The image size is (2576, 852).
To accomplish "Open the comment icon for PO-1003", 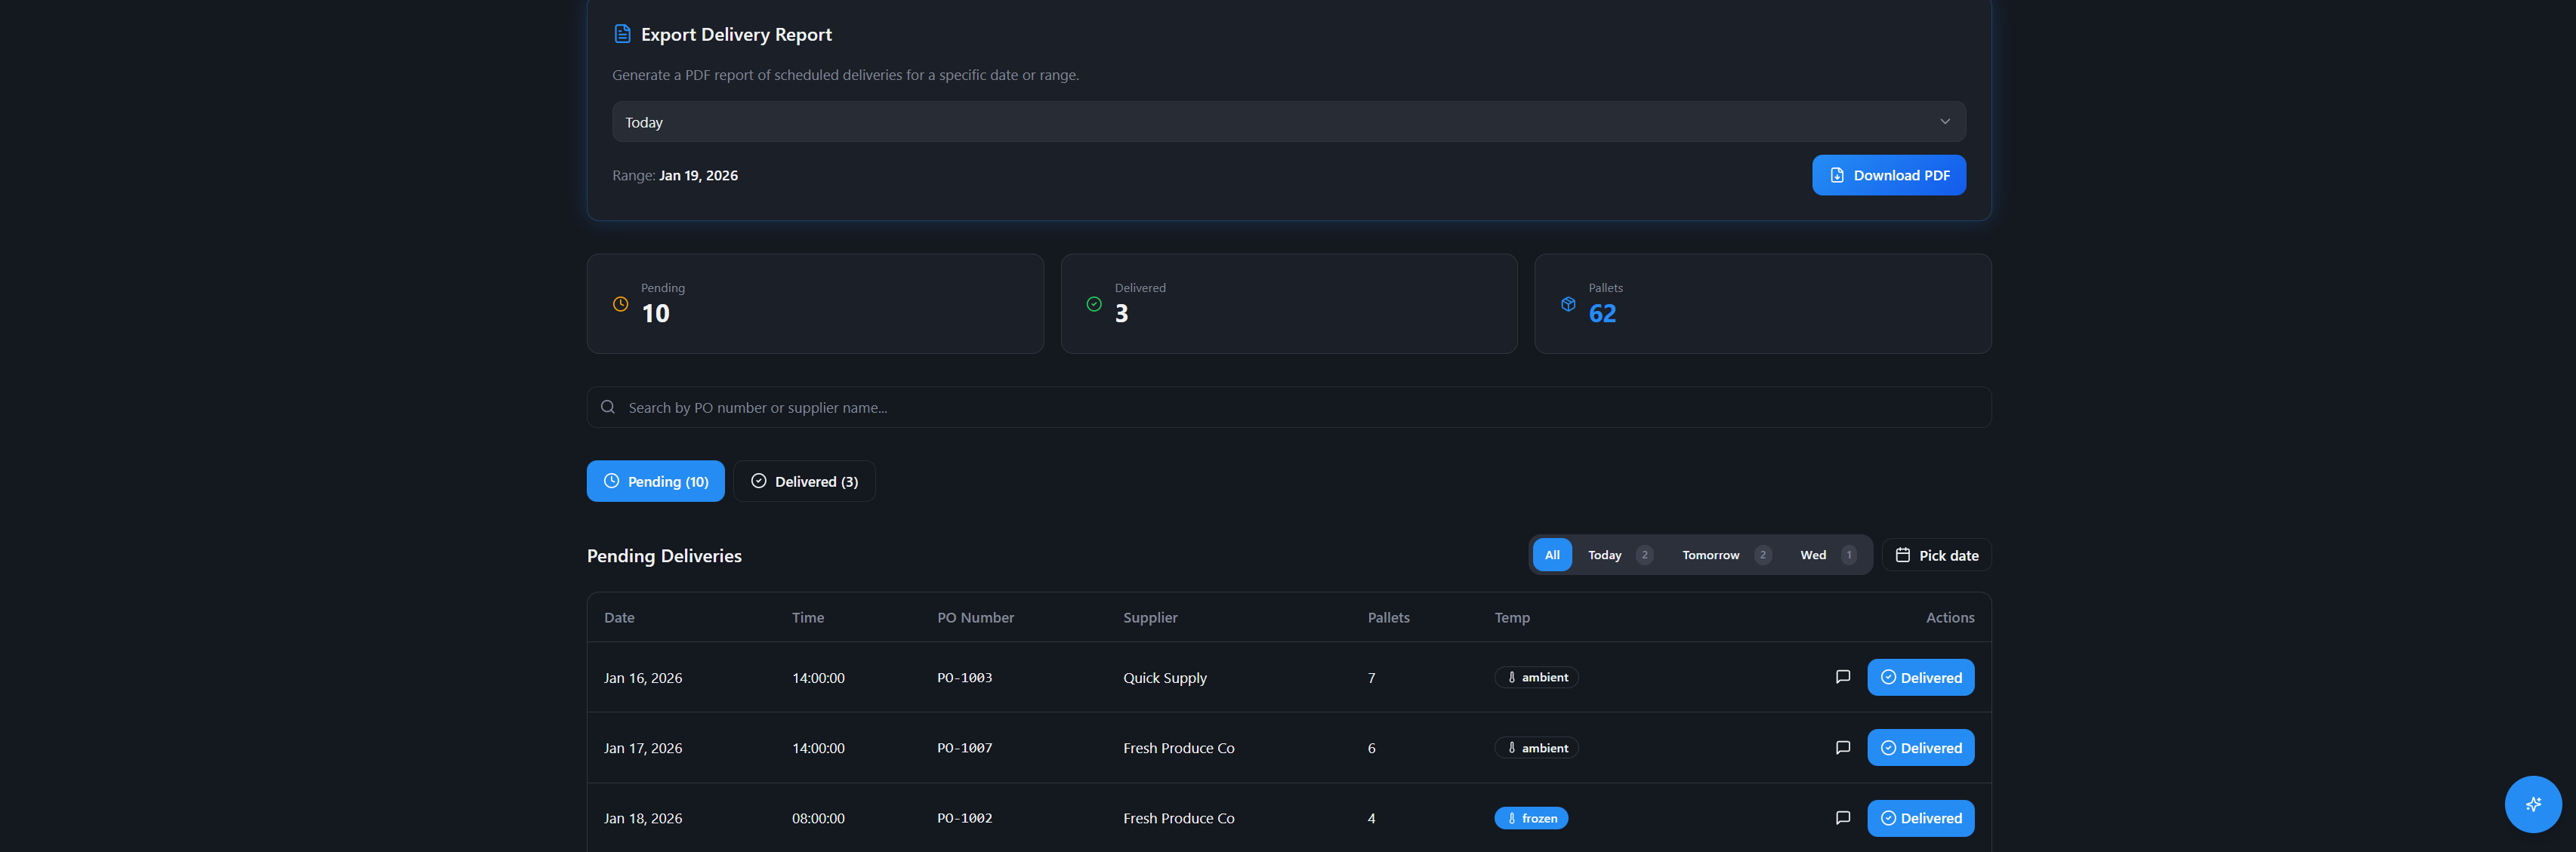I will coord(1843,676).
